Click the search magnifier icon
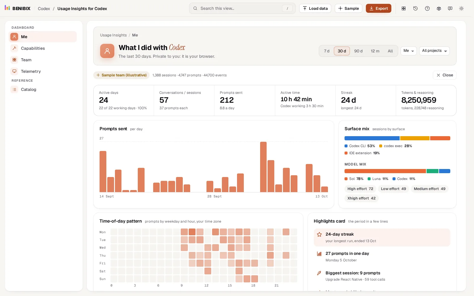The image size is (474, 296). pyautogui.click(x=195, y=8)
